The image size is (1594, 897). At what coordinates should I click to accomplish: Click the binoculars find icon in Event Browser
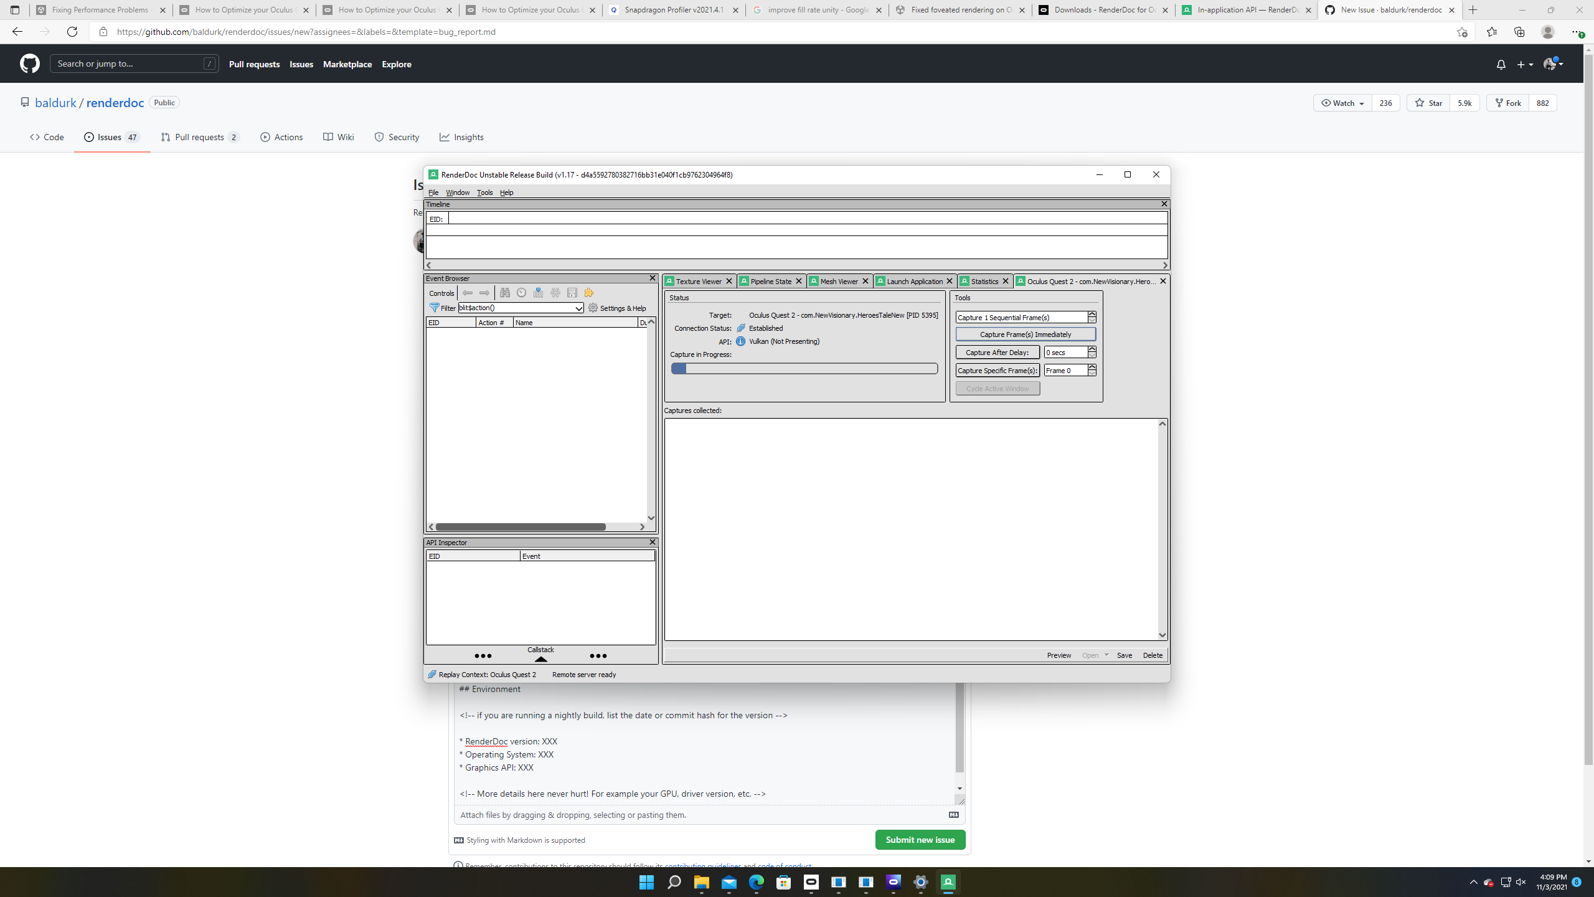pyautogui.click(x=505, y=293)
